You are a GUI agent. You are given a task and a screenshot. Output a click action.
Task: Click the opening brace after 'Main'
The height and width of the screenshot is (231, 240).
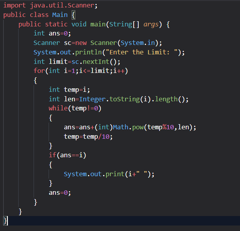[x=73, y=15]
